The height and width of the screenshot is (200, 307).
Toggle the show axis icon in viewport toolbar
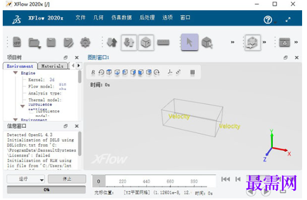(170, 72)
